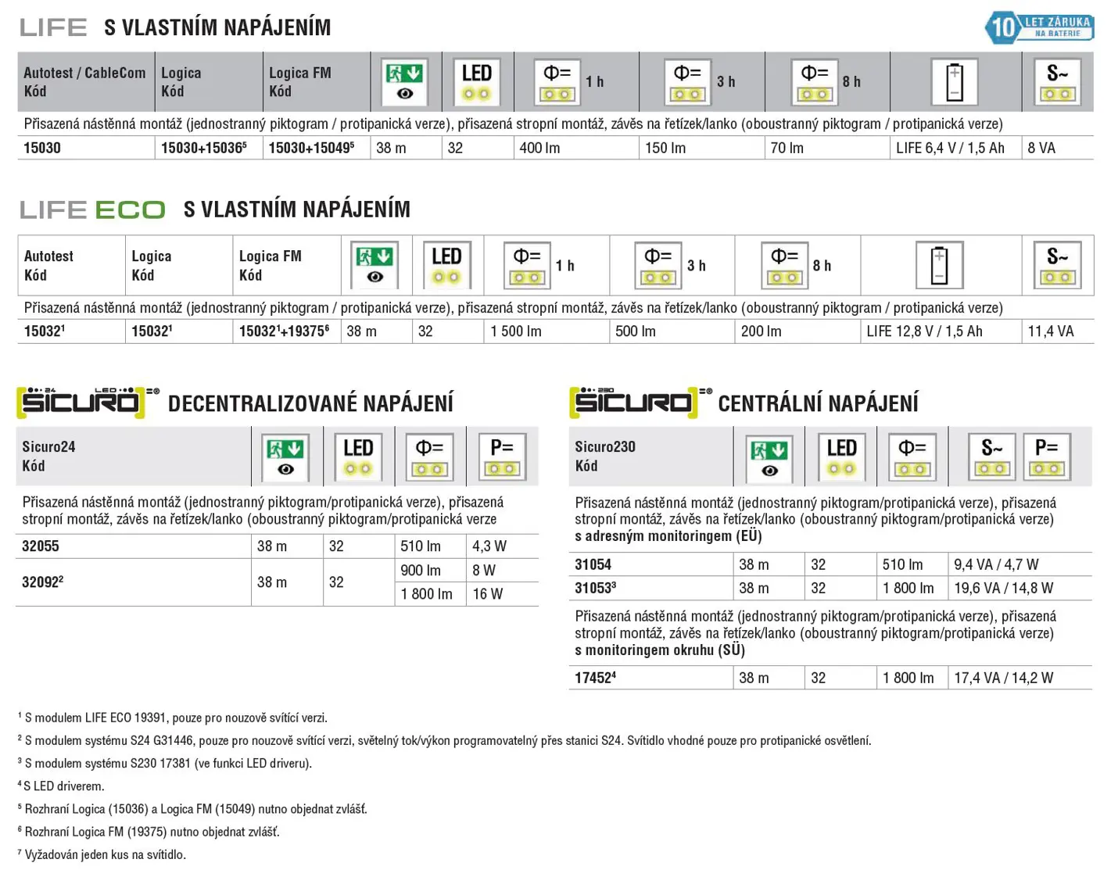The image size is (1118, 870).
Task: Select the "8 VA" cell in LIFE table
Action: pos(1058,148)
